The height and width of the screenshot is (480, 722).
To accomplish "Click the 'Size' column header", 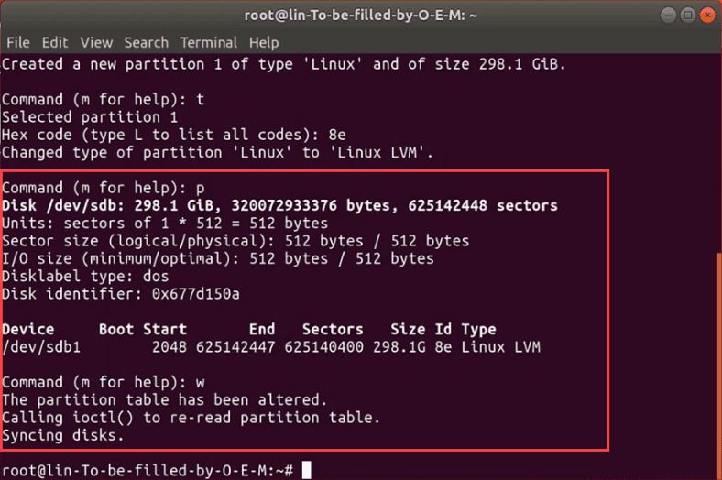I will point(408,329).
